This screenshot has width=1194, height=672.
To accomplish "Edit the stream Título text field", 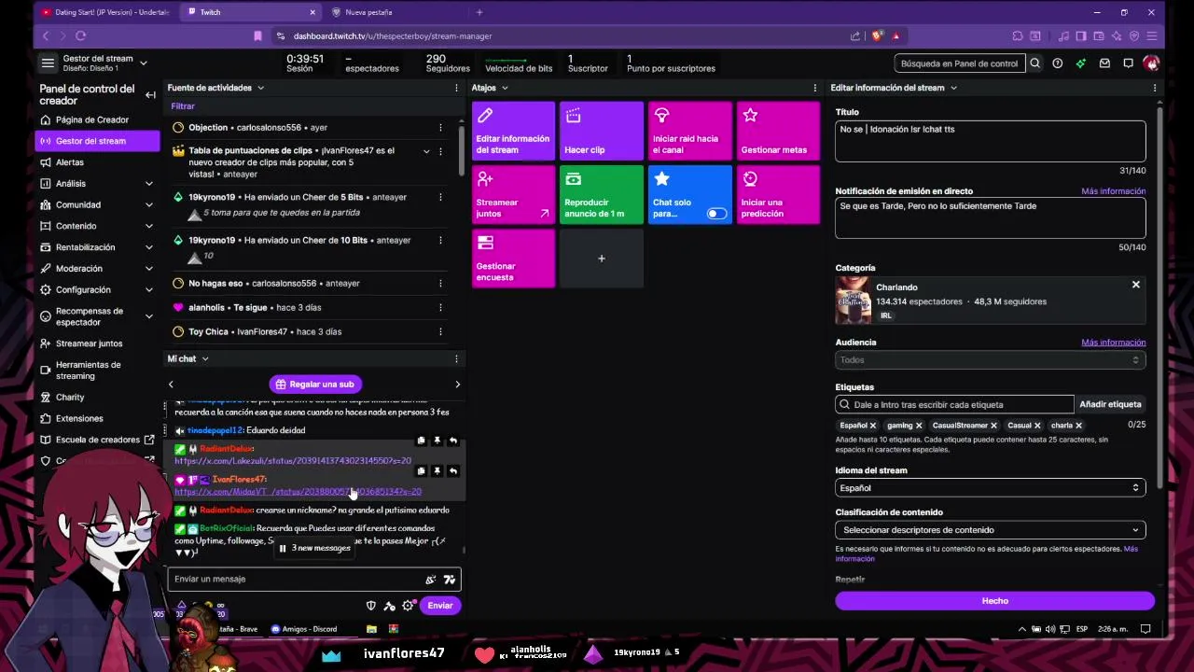I will [x=990, y=141].
